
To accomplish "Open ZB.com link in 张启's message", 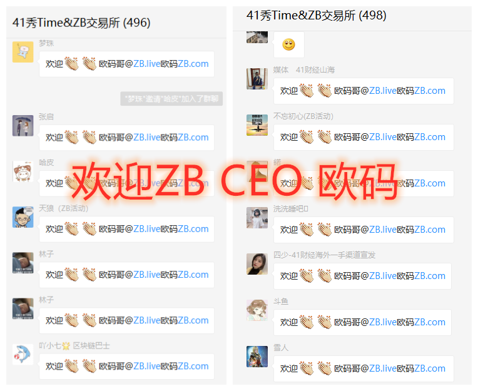I will click(x=193, y=138).
